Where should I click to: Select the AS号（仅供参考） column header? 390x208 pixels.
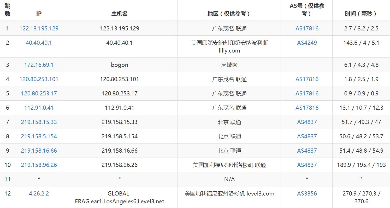[x=307, y=10]
